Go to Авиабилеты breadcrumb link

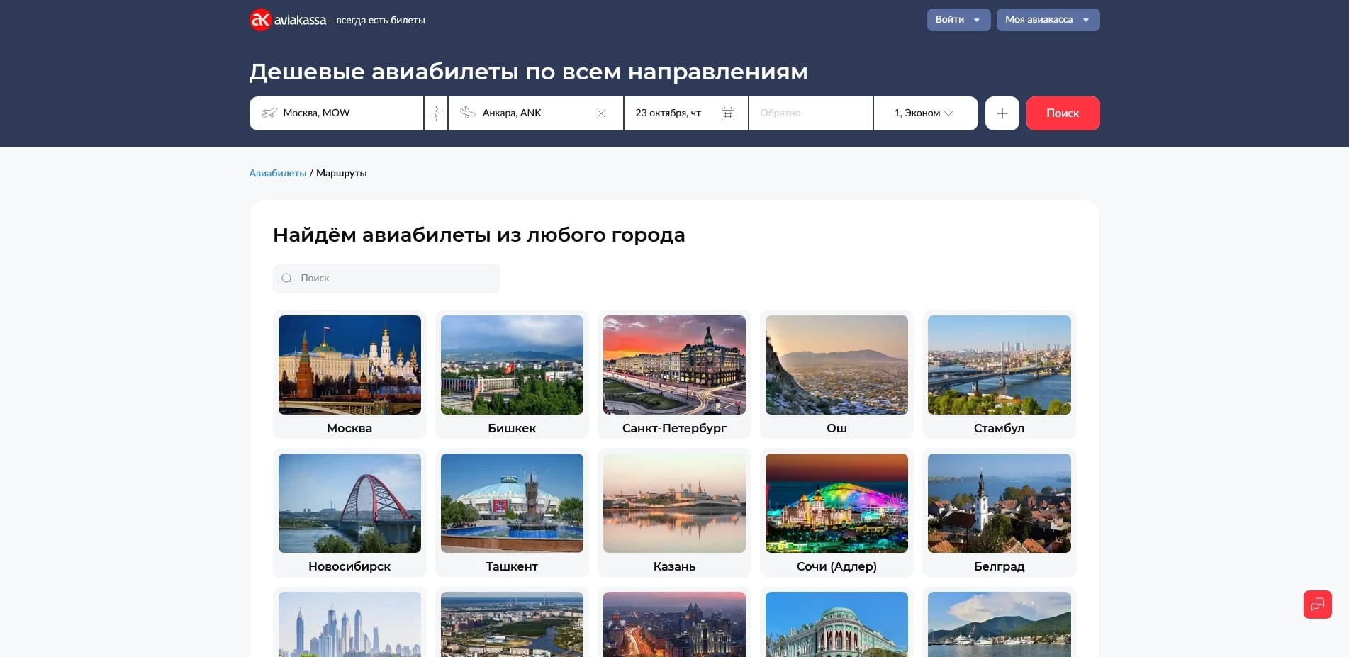click(277, 173)
